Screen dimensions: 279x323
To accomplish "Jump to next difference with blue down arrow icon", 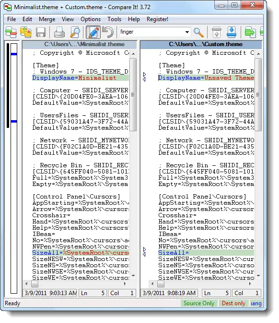I will [232, 32].
